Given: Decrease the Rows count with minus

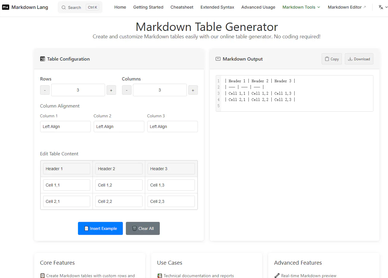Looking at the screenshot, I should (45, 90).
